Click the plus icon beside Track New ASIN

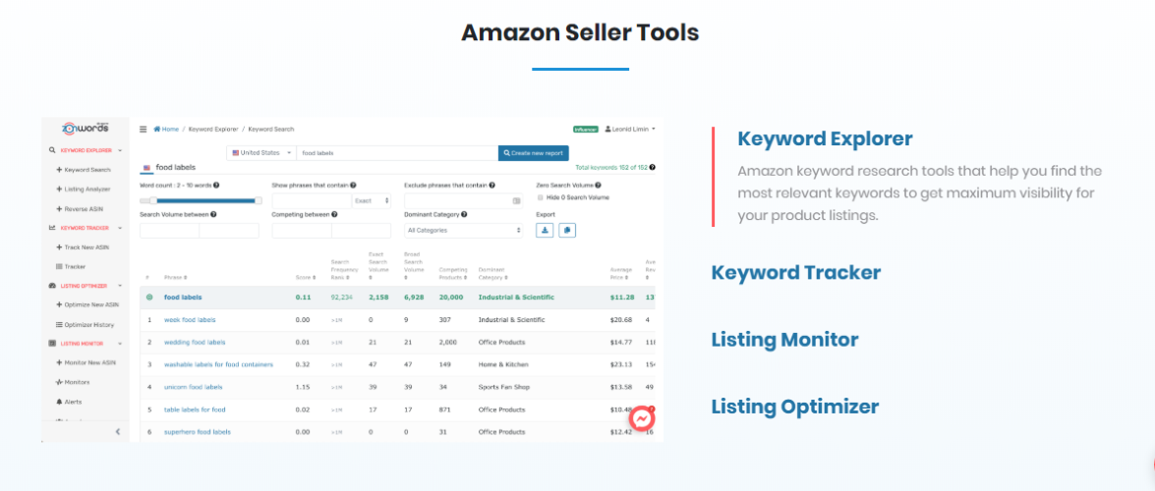click(59, 247)
